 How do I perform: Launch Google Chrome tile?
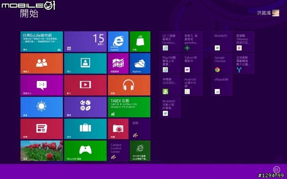pyautogui.click(x=222, y=64)
